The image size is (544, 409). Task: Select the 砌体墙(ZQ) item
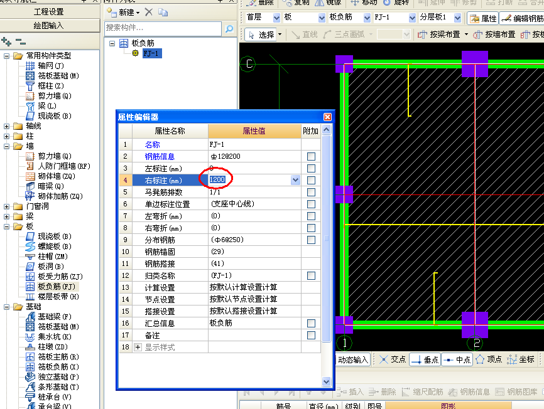pos(56,176)
